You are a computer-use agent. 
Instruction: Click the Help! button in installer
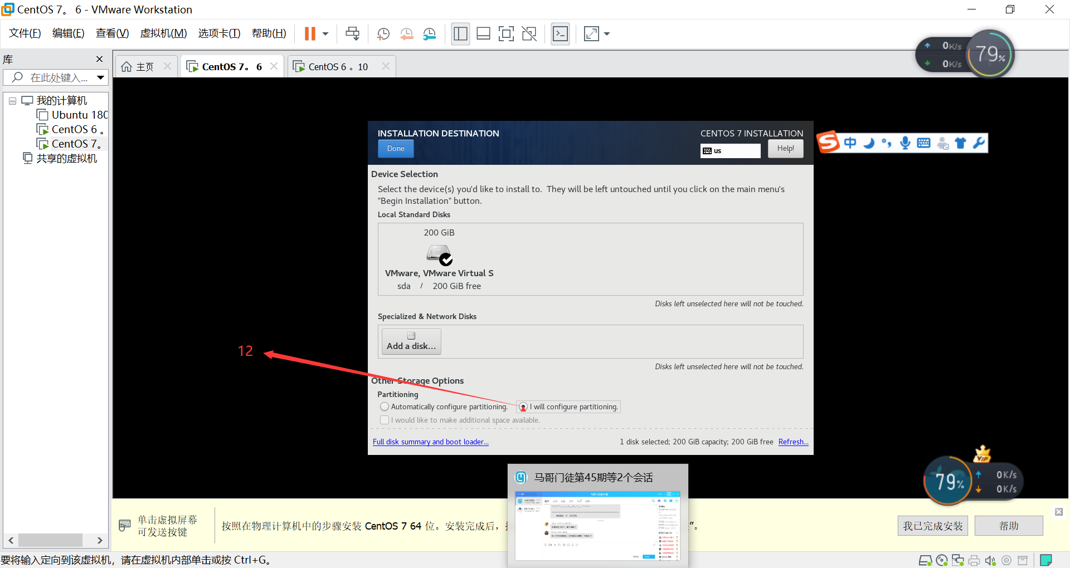pyautogui.click(x=786, y=149)
